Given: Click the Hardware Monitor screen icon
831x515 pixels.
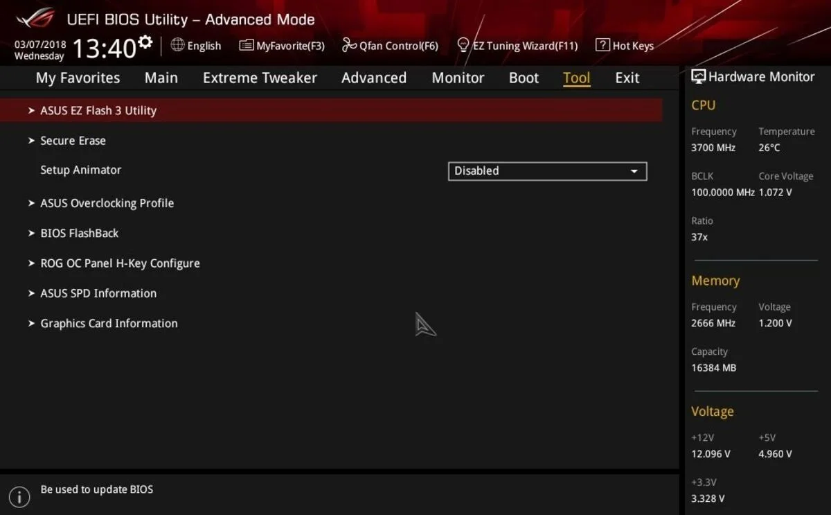Looking at the screenshot, I should pyautogui.click(x=698, y=77).
